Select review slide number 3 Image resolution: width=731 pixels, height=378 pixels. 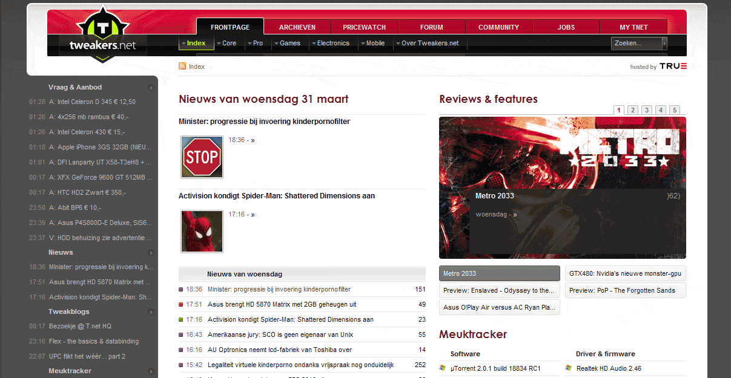647,110
